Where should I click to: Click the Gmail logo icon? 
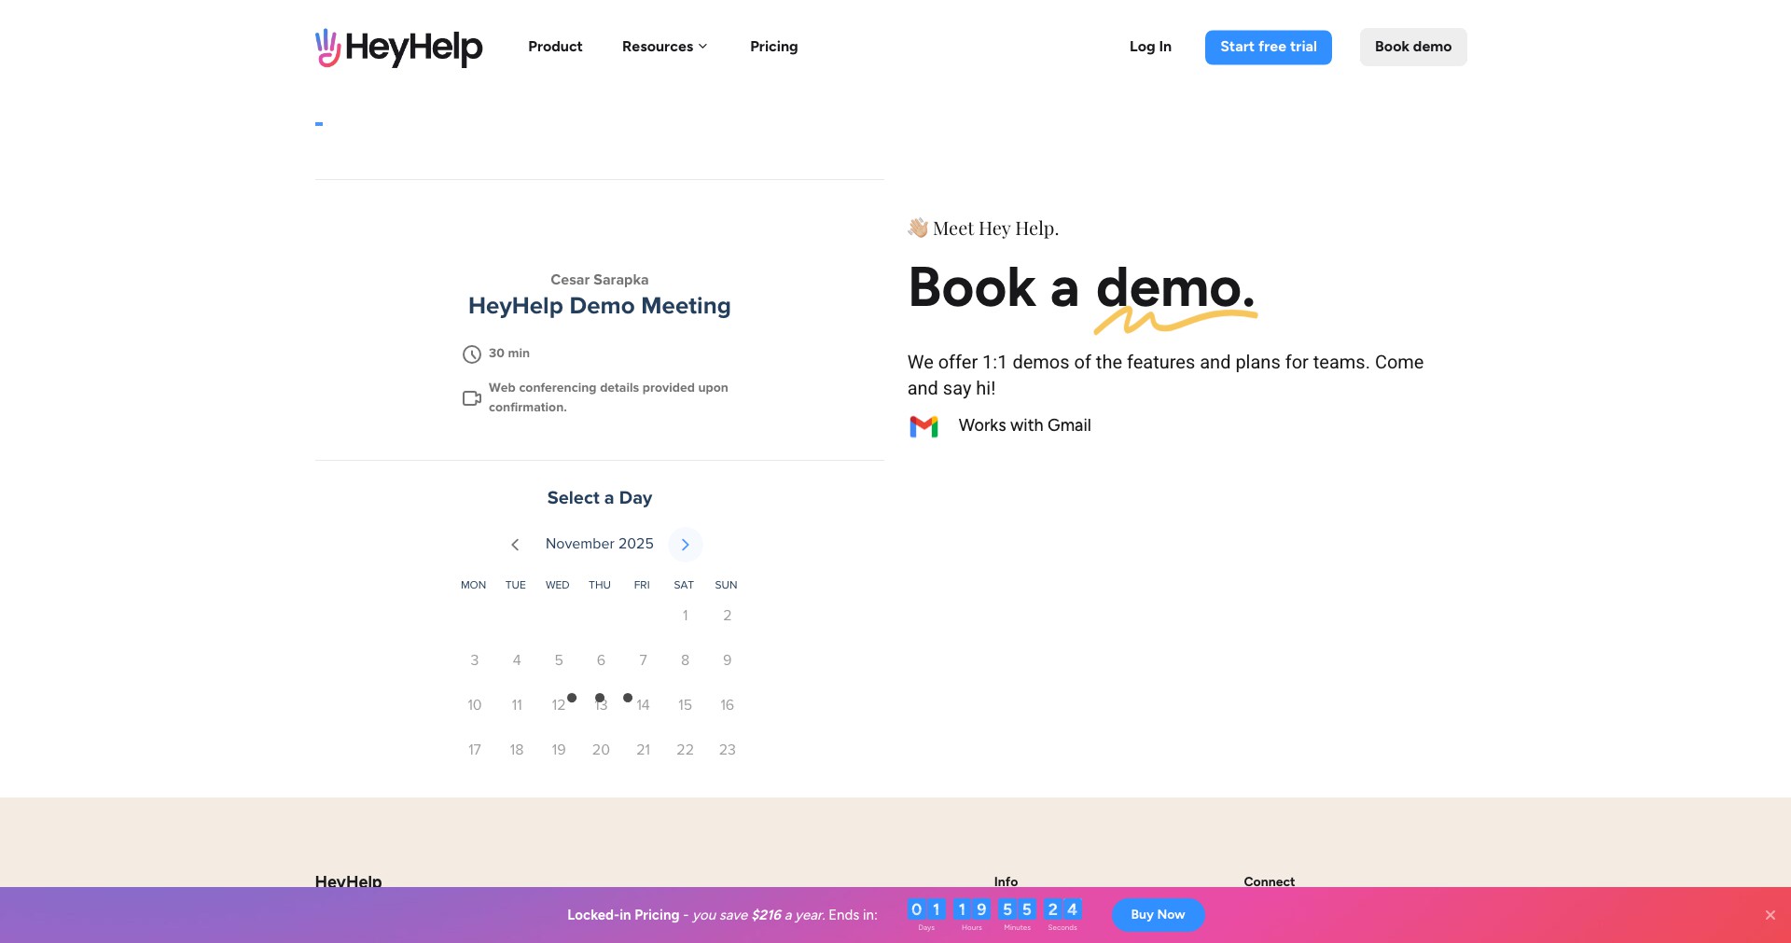tap(923, 426)
